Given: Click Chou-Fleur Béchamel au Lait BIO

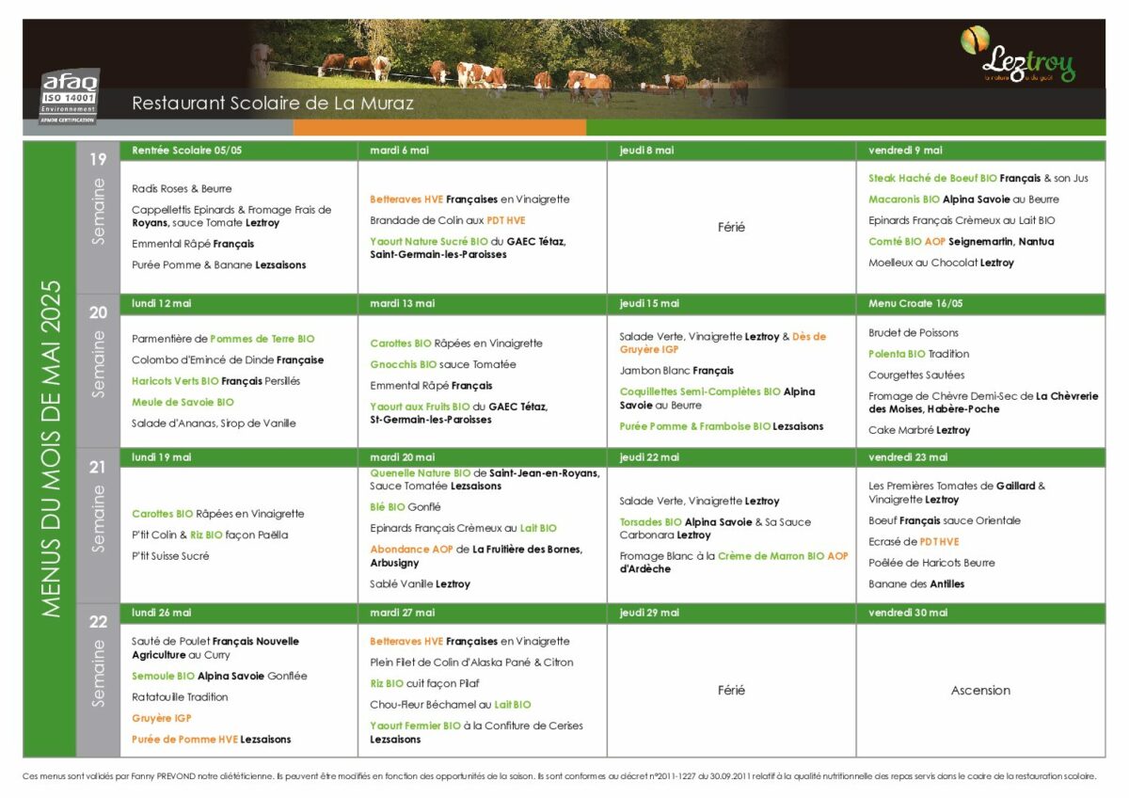Looking at the screenshot, I should (451, 705).
